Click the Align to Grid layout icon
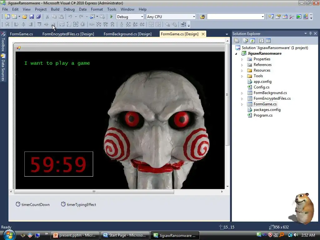Image resolution: width=320 pixels, height=240 pixels. click(x=7, y=24)
